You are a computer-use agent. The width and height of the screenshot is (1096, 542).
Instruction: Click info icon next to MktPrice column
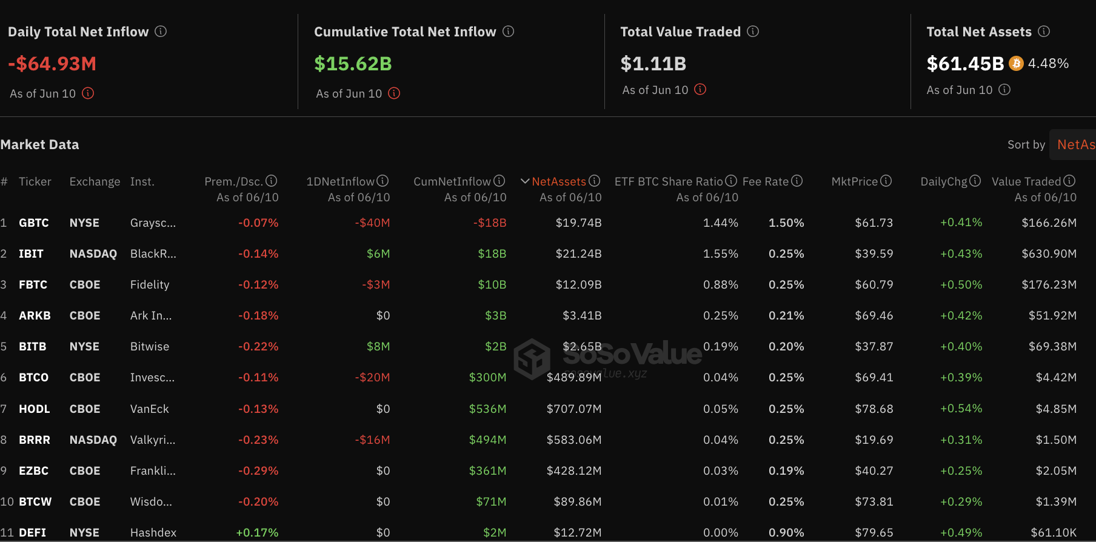pyautogui.click(x=886, y=181)
